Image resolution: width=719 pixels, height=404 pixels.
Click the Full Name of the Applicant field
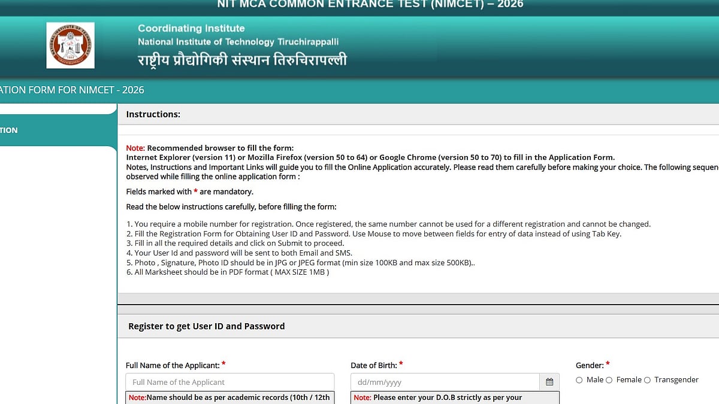click(229, 382)
